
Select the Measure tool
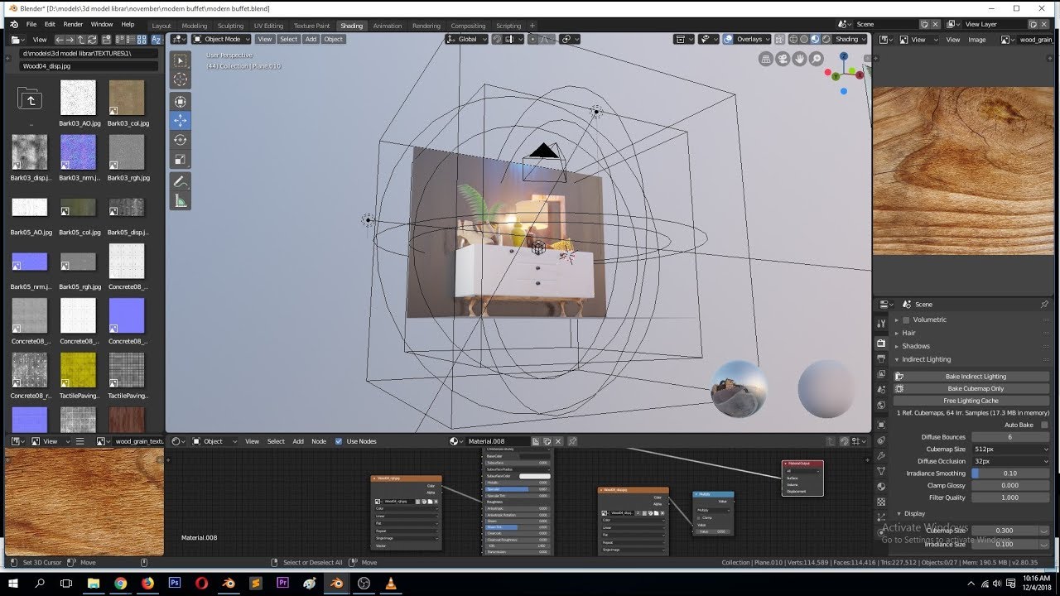(x=180, y=200)
